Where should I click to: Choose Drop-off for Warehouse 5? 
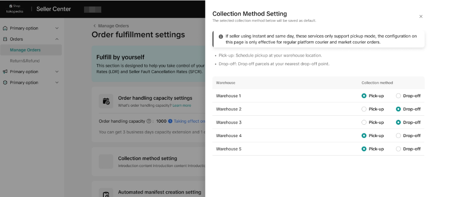(398, 149)
